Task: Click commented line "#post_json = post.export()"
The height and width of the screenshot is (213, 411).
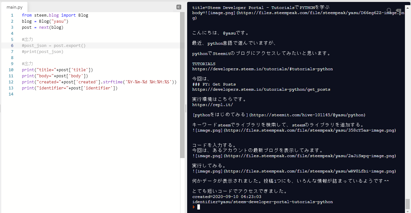Action: coord(54,46)
